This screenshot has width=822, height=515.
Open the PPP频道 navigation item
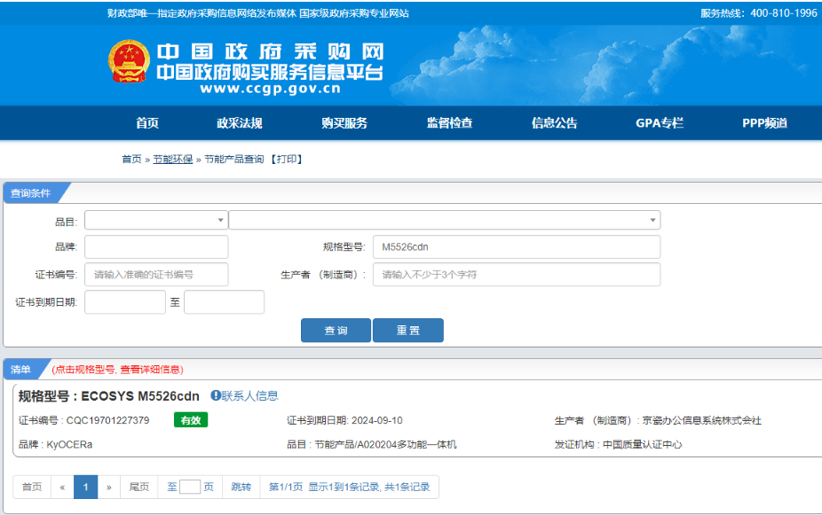click(765, 123)
